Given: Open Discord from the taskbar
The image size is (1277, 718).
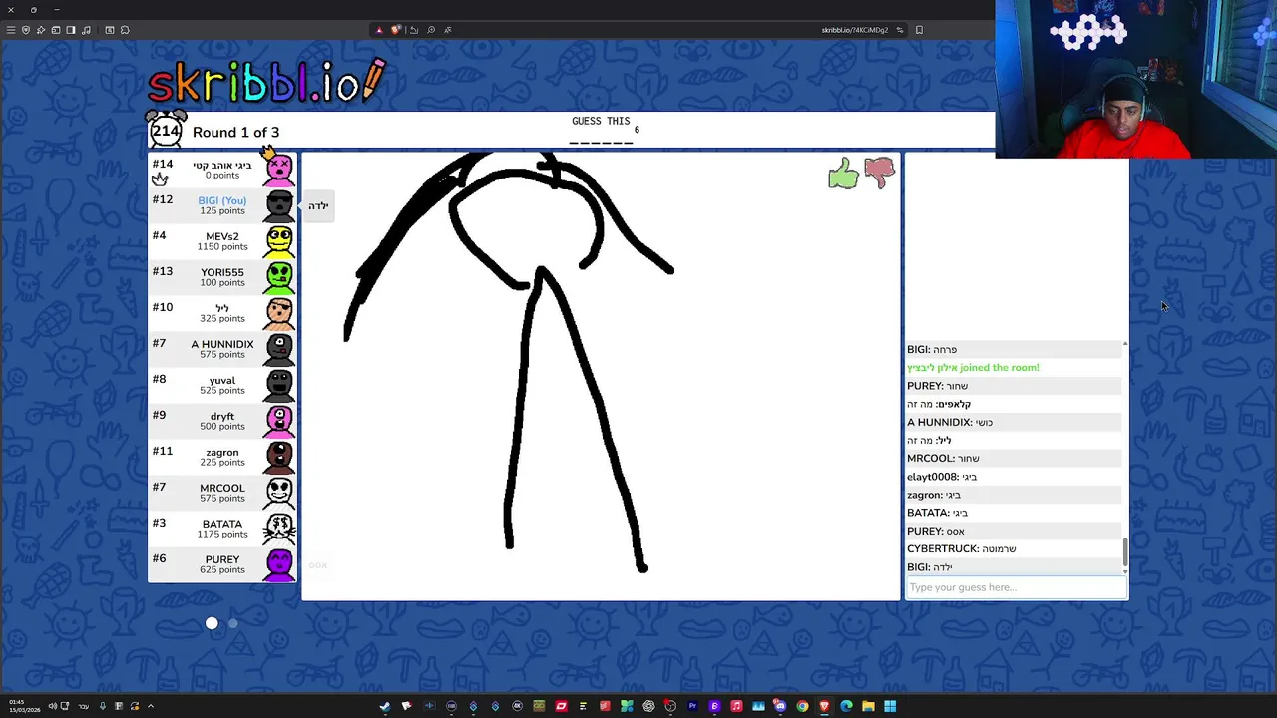Looking at the screenshot, I should click(781, 706).
